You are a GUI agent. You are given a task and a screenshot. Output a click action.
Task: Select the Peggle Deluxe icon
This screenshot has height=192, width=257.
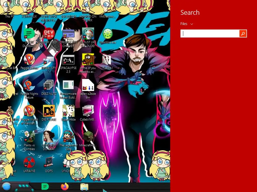pyautogui.click(x=29, y=59)
